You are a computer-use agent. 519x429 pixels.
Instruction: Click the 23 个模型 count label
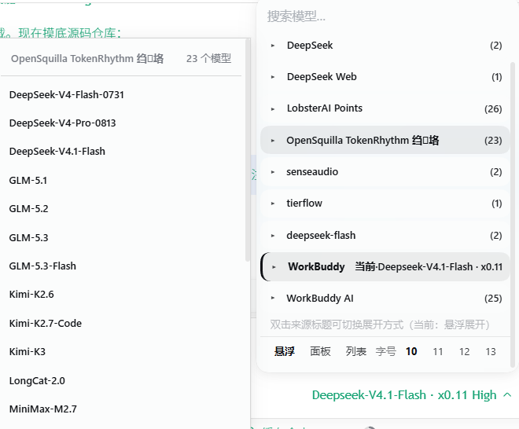click(x=208, y=59)
